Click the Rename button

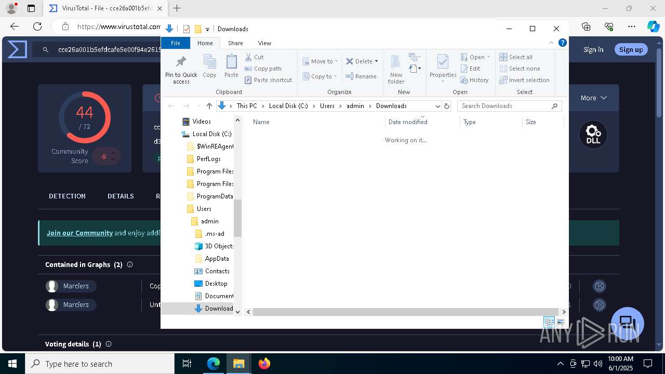361,76
